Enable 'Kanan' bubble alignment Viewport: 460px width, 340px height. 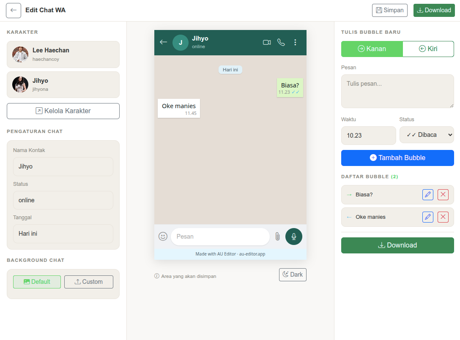coord(372,49)
